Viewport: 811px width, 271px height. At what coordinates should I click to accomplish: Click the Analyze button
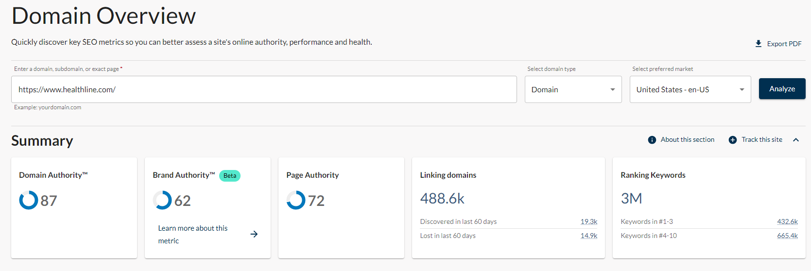point(782,89)
